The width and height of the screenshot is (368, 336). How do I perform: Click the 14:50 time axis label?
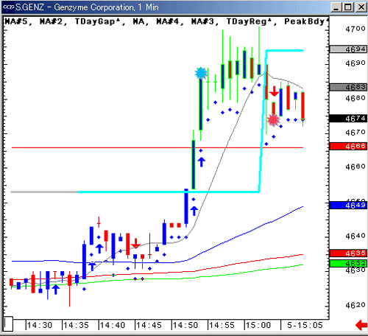(x=185, y=325)
